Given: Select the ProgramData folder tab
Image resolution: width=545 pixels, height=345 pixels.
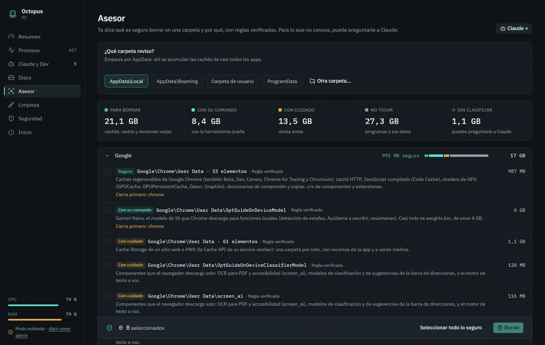Looking at the screenshot, I should [282, 81].
